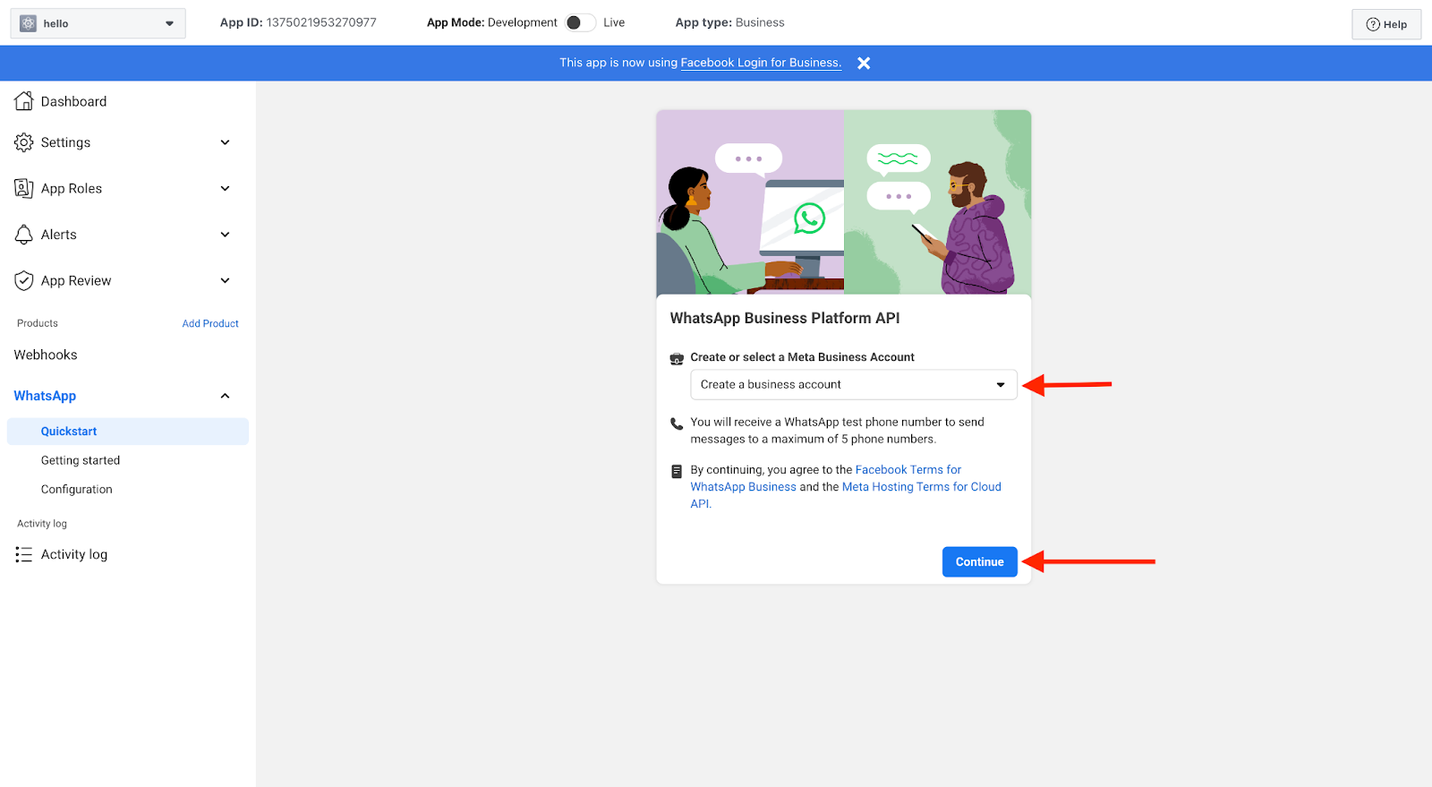
Task: Expand the App Review chevron
Action: point(226,280)
